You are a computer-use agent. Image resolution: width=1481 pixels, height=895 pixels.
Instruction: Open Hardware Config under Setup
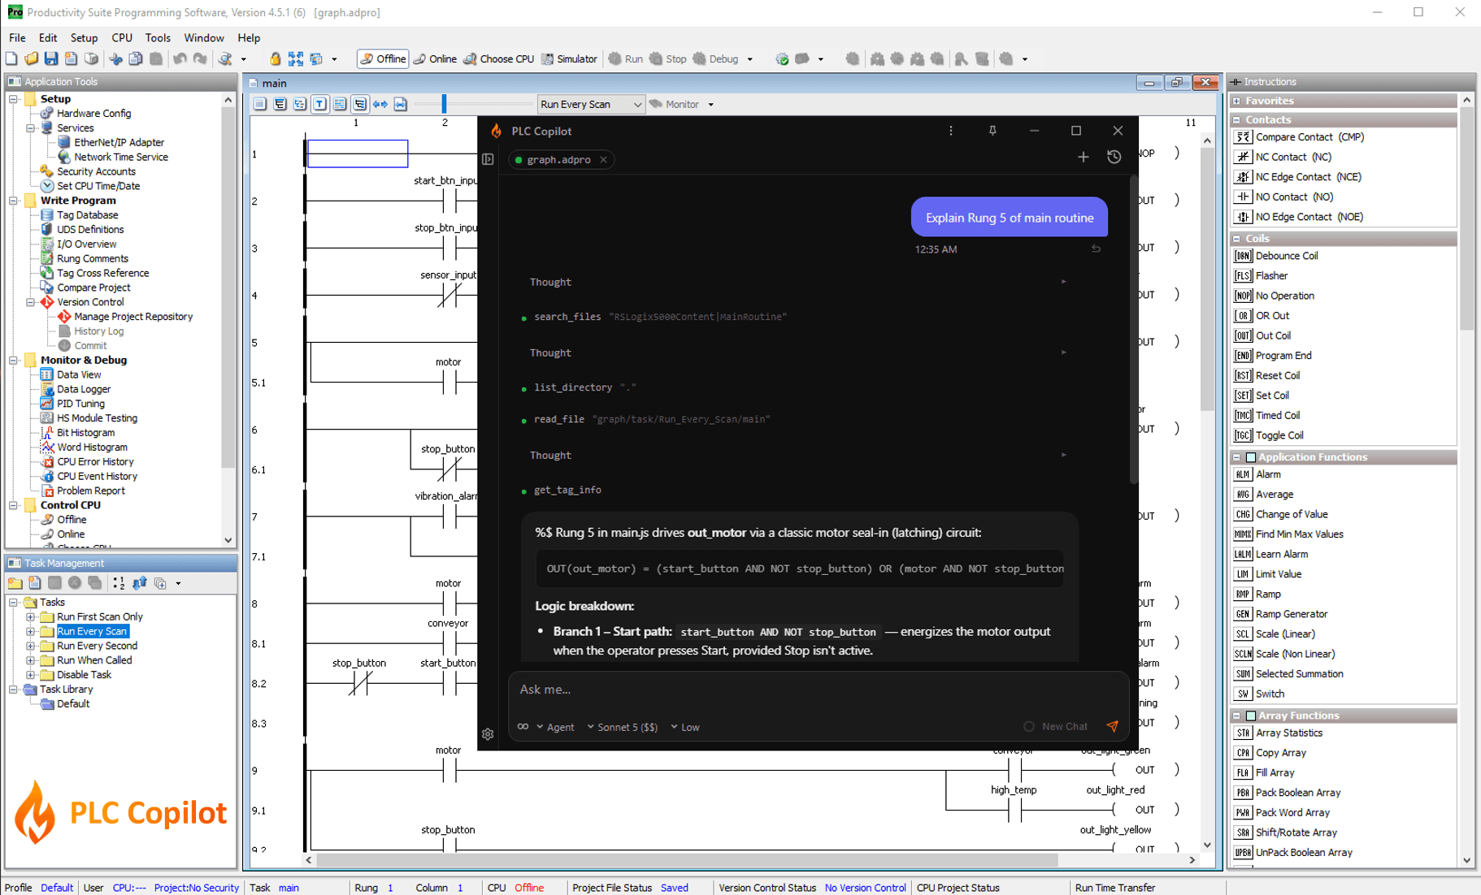click(x=93, y=114)
